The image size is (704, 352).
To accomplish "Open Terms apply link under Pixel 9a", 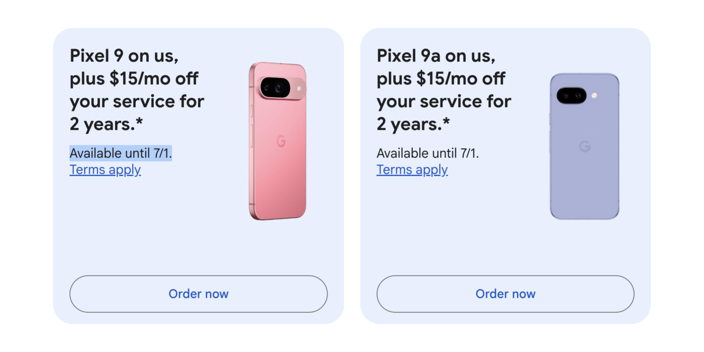I will point(412,170).
